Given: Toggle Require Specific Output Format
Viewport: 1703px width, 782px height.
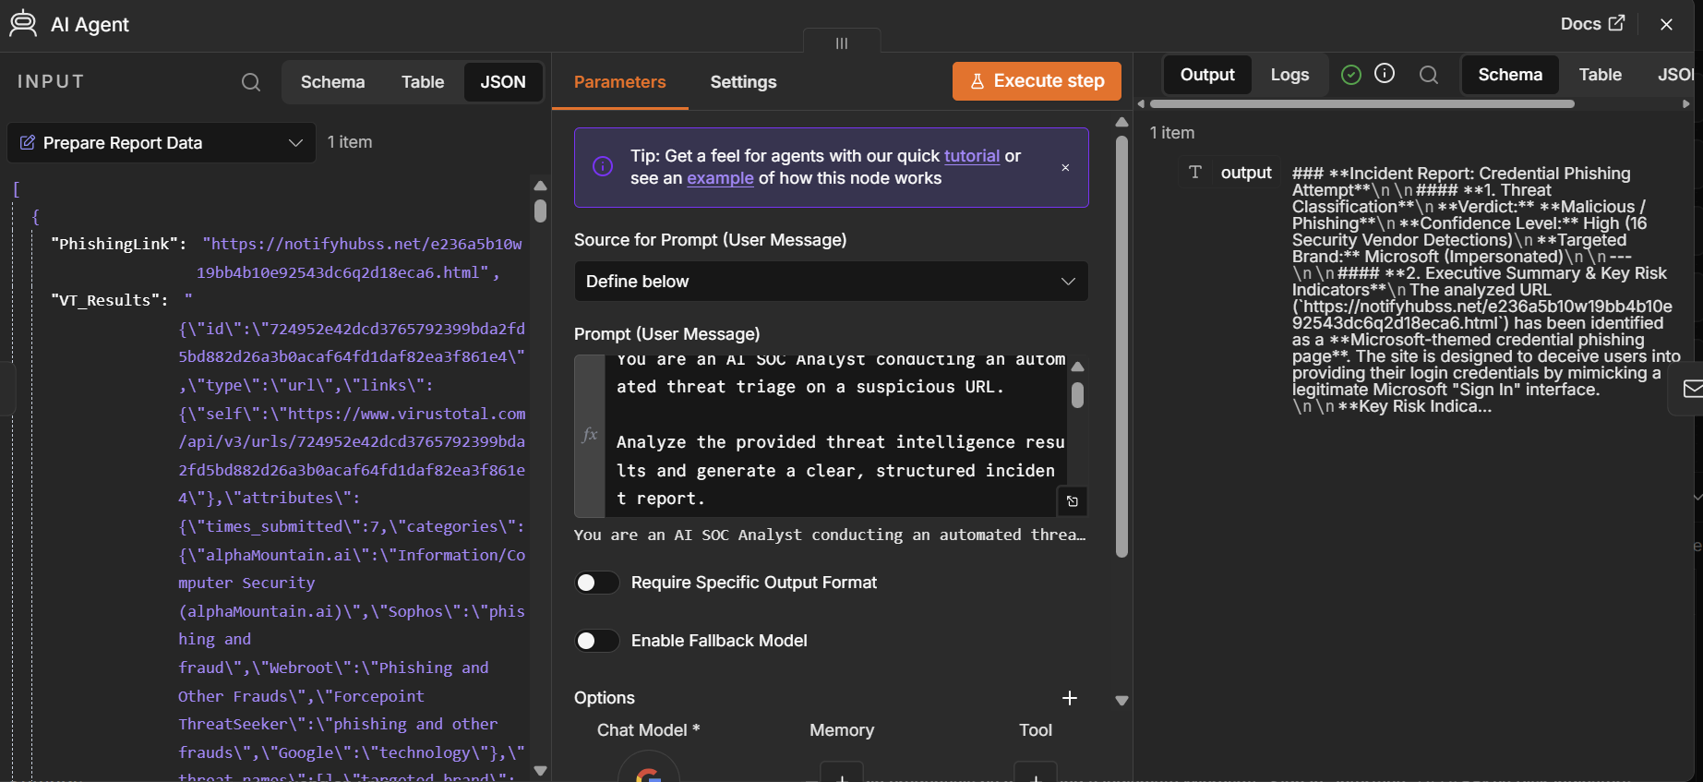Looking at the screenshot, I should tap(597, 583).
